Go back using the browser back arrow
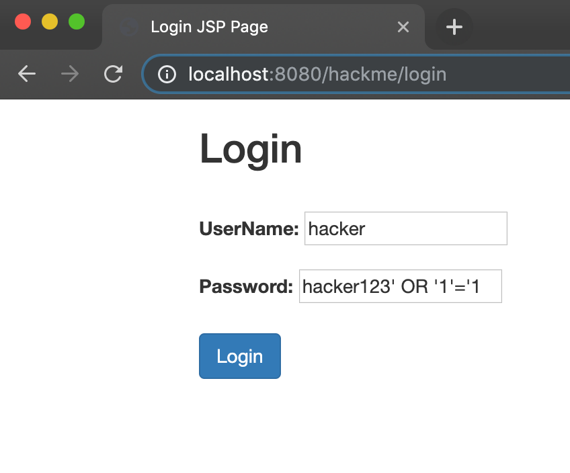570x473 pixels. point(27,74)
